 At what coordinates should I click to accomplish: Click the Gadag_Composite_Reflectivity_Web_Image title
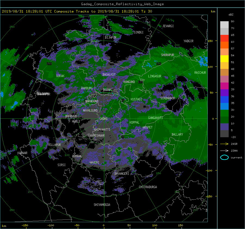[122, 4]
